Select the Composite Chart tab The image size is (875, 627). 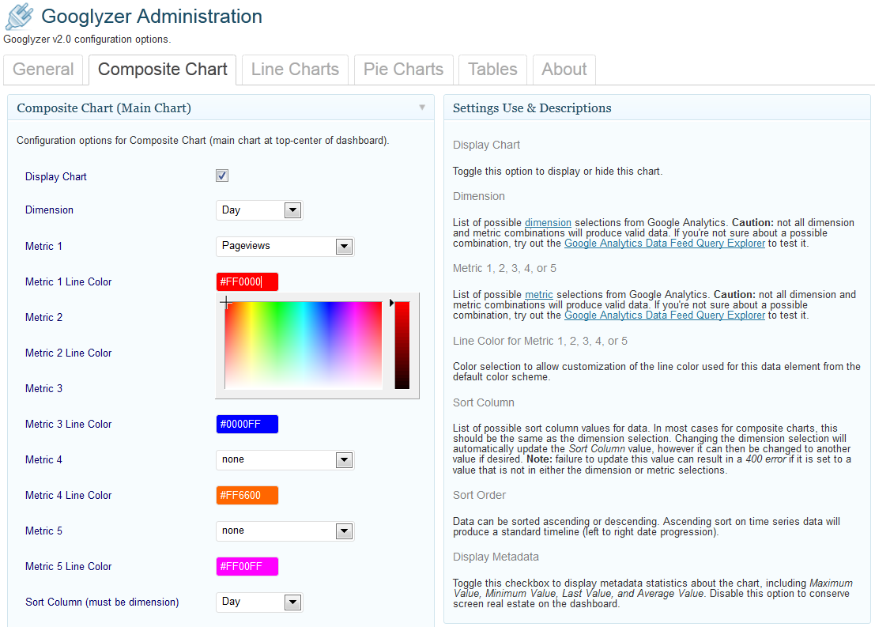pos(162,70)
